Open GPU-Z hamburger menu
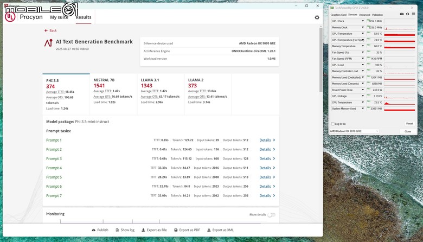The width and height of the screenshot is (423, 242). (x=413, y=14)
